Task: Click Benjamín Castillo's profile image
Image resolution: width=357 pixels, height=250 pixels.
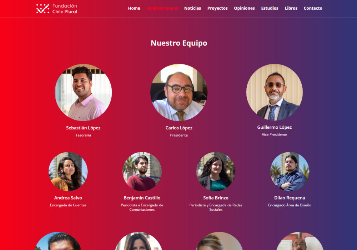Action: [142, 172]
